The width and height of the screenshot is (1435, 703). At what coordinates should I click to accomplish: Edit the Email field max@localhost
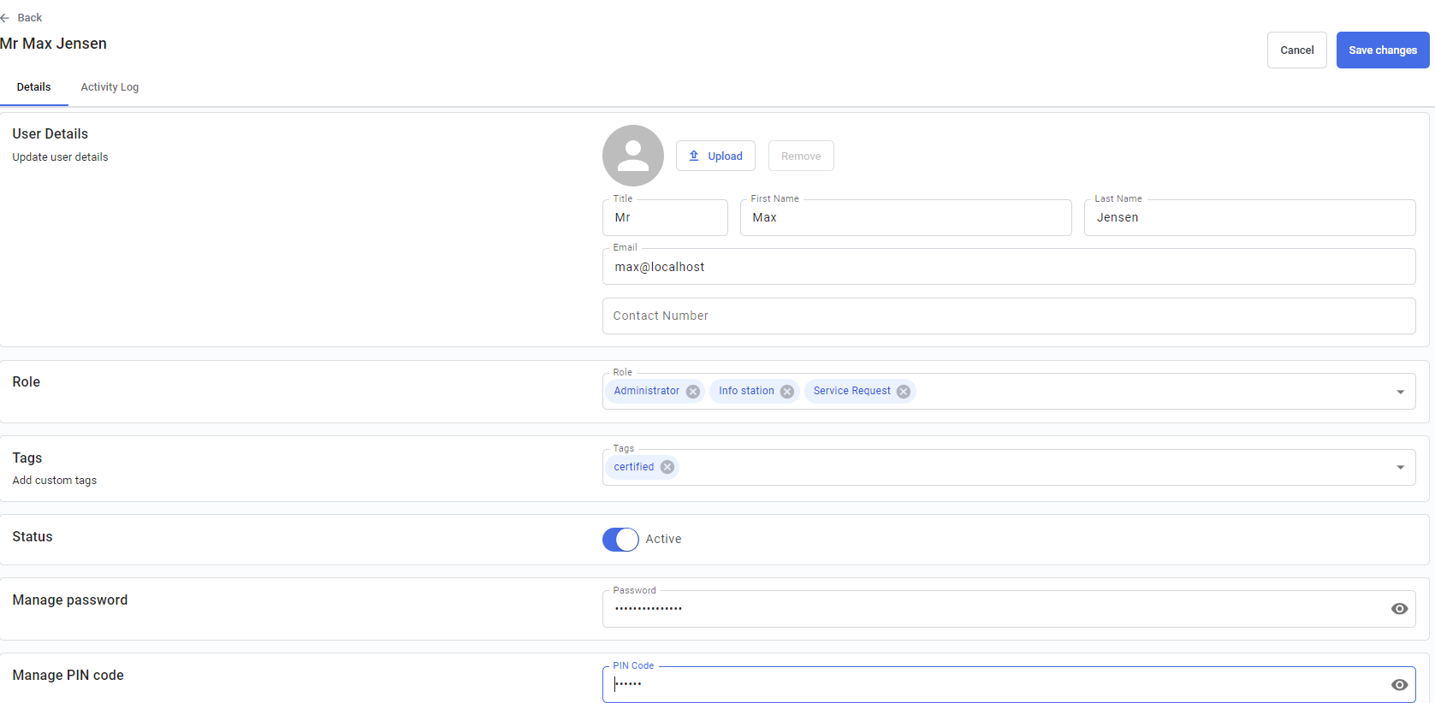pos(1009,267)
